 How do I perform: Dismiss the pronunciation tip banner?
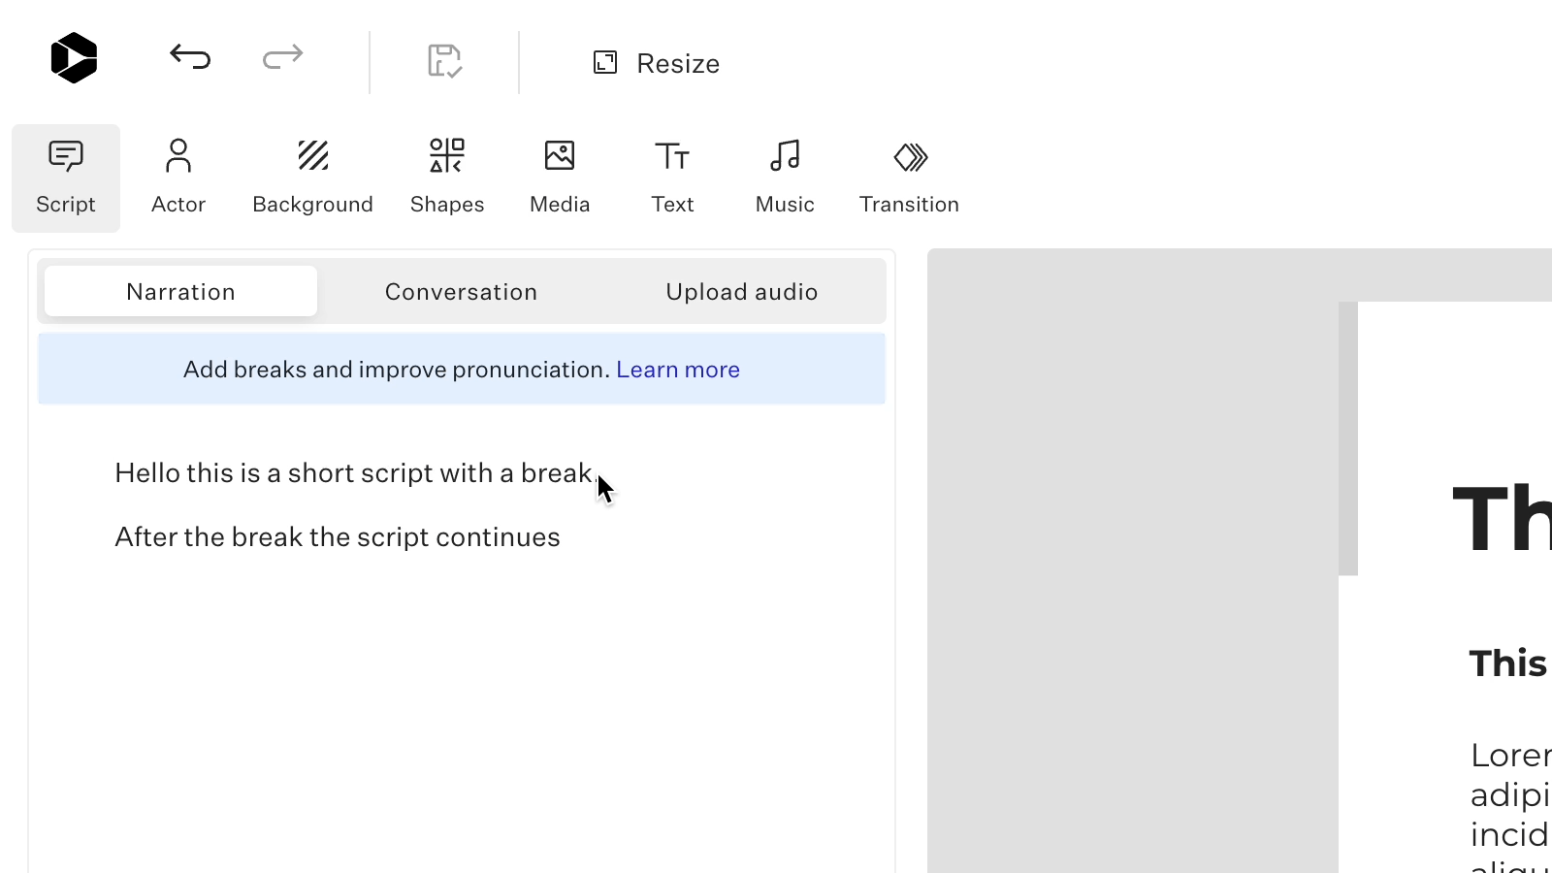tap(461, 369)
